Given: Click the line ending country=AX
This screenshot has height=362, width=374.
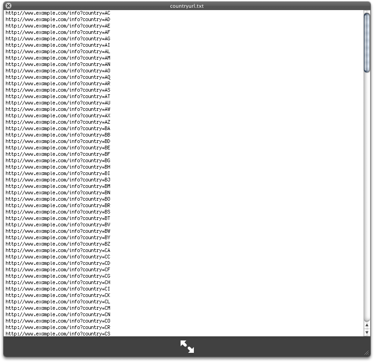Looking at the screenshot, I should [58, 116].
